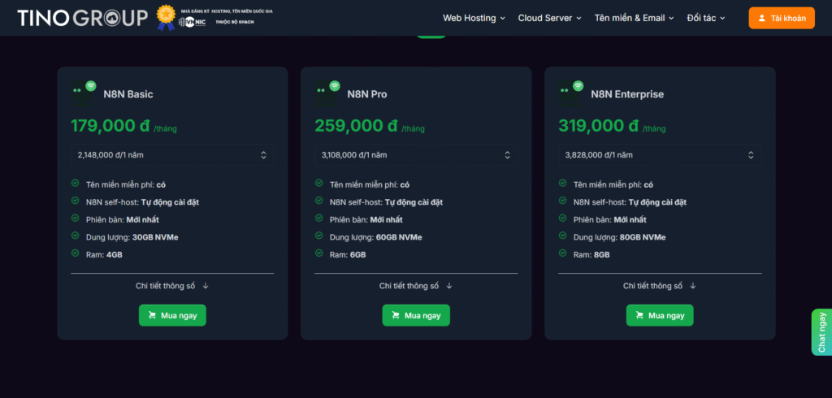Open the Web Hosting menu

474,18
